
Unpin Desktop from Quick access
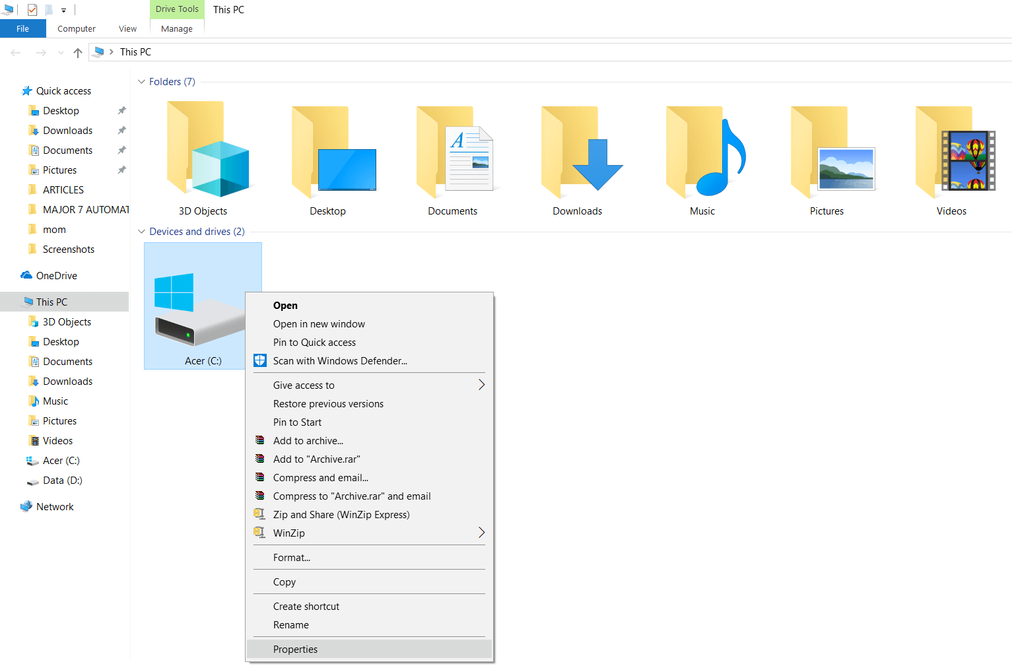(121, 111)
